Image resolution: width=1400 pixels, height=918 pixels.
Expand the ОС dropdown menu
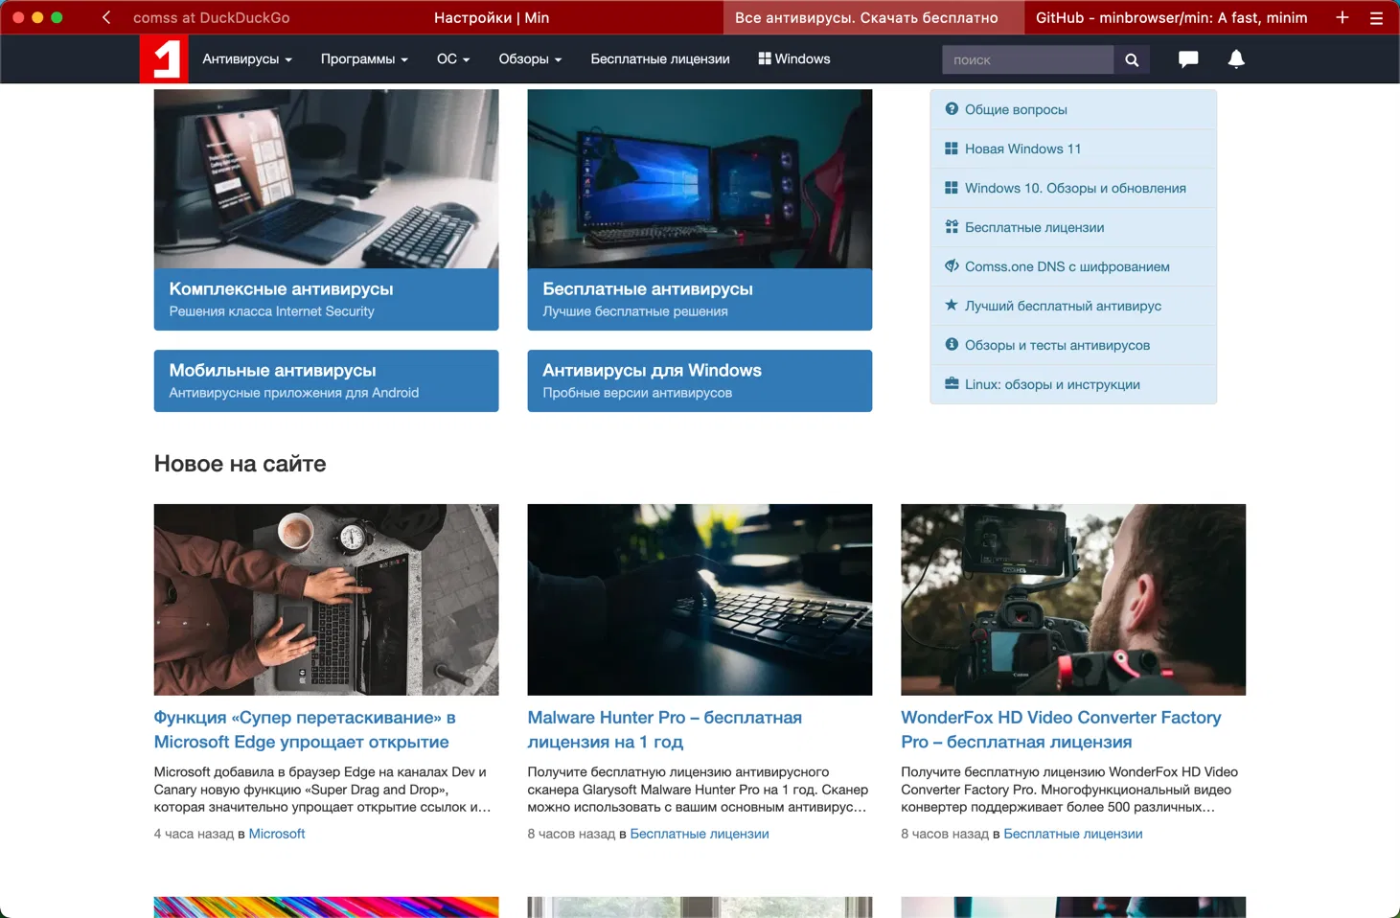pyautogui.click(x=453, y=59)
